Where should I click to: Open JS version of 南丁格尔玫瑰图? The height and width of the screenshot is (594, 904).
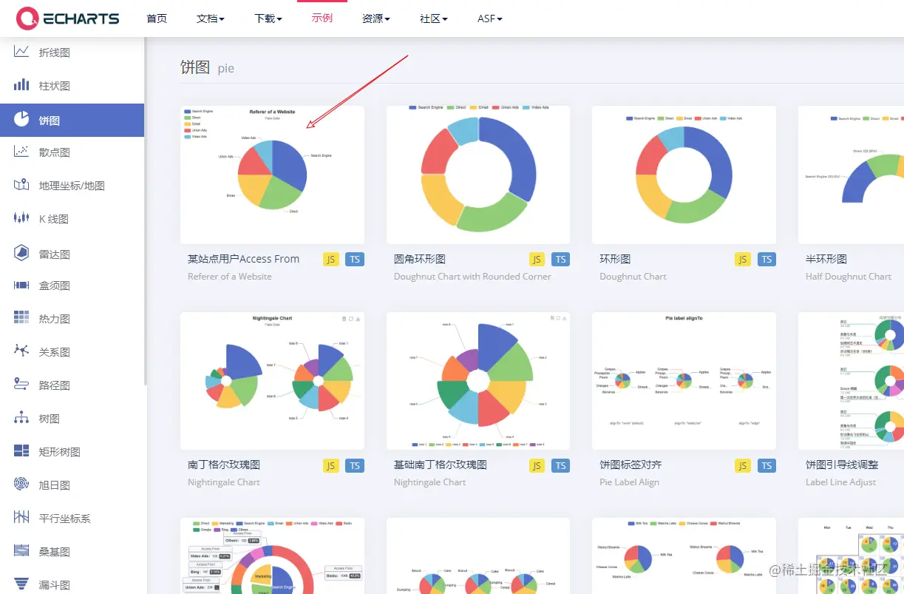point(330,465)
